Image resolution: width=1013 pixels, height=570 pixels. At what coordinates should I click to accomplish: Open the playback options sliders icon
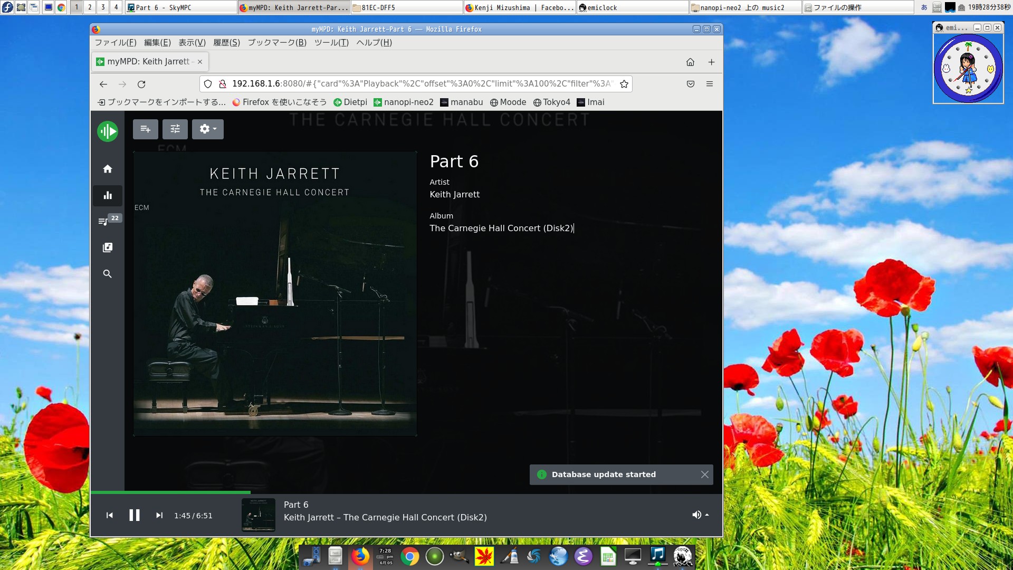point(175,129)
